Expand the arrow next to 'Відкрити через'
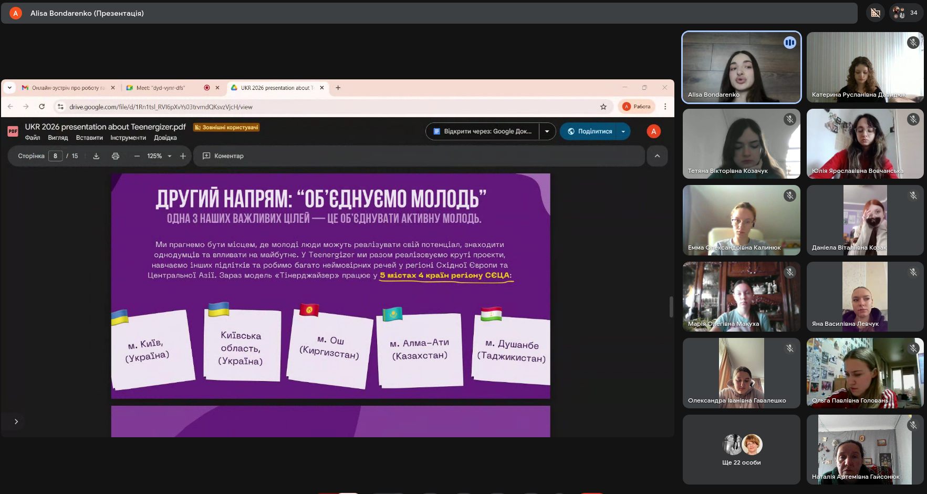This screenshot has width=927, height=494. click(x=547, y=131)
